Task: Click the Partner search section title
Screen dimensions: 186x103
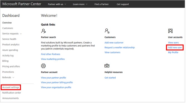Action: [48, 37]
